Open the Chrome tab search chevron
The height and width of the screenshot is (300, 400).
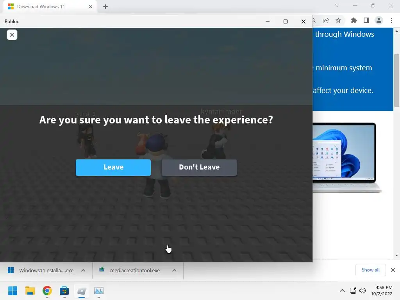pyautogui.click(x=337, y=5)
